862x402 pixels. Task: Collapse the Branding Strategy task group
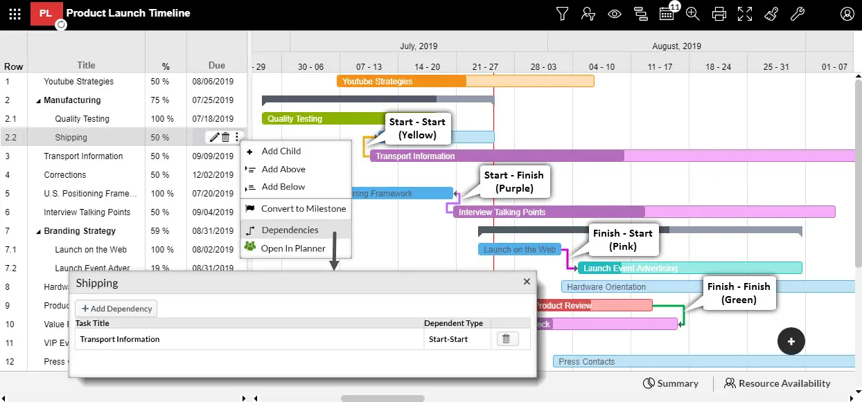click(x=38, y=232)
